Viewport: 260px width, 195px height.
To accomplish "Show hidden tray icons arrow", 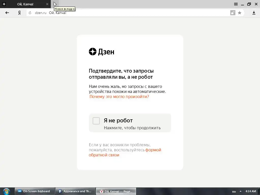I will click(241, 191).
